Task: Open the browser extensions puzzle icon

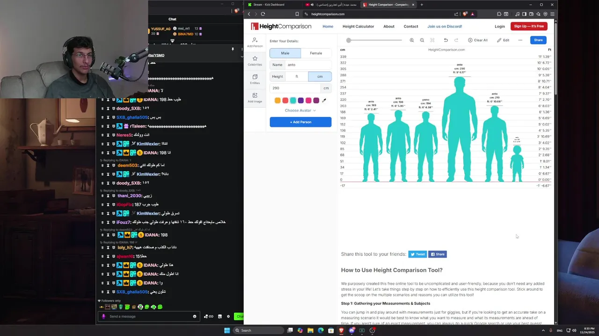Action: pyautogui.click(x=499, y=14)
